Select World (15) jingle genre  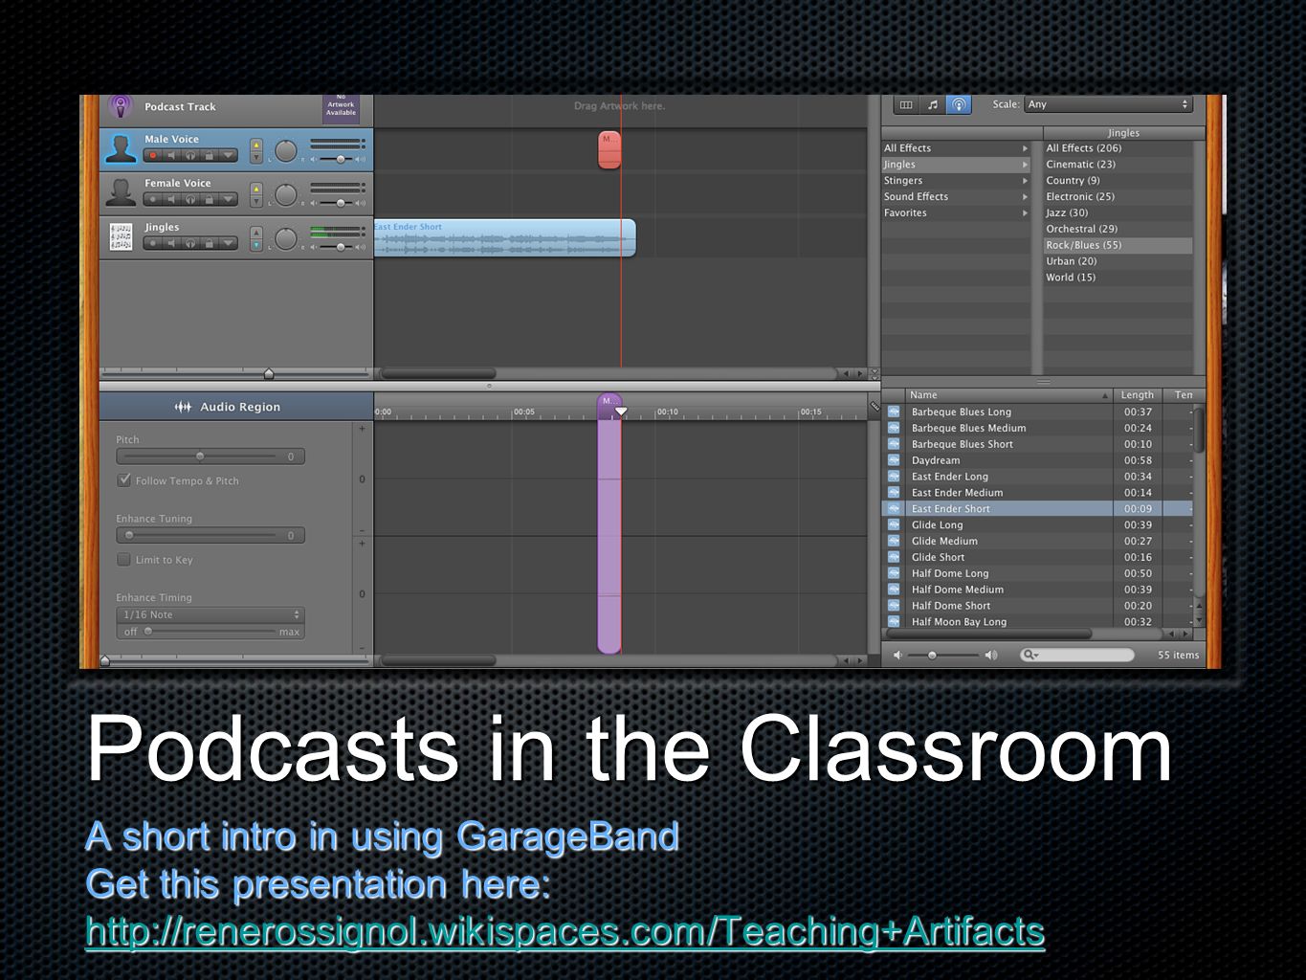tap(1118, 278)
